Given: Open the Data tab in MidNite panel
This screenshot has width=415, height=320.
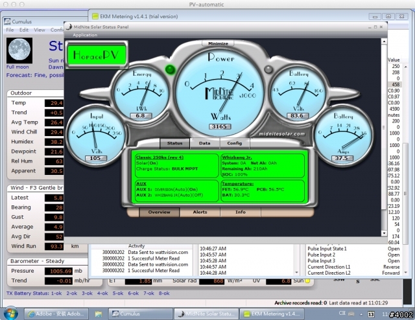Looking at the screenshot, I should pyautogui.click(x=205, y=143).
